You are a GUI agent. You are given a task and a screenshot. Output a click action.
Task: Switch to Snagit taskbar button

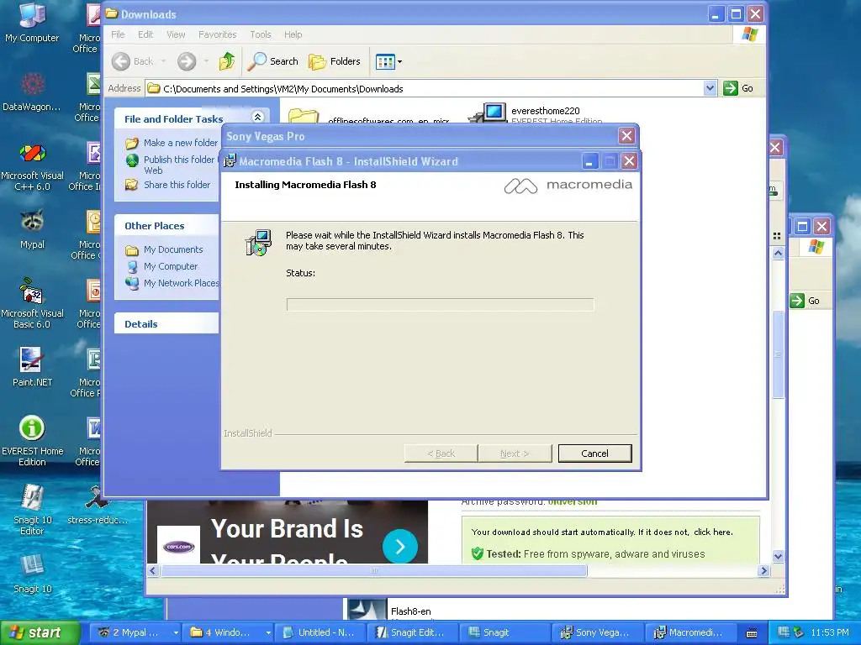[505, 632]
